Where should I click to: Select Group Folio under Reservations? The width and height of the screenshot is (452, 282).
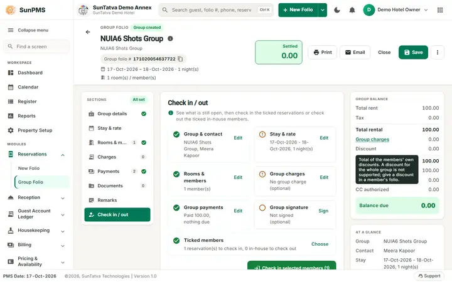(x=42, y=182)
